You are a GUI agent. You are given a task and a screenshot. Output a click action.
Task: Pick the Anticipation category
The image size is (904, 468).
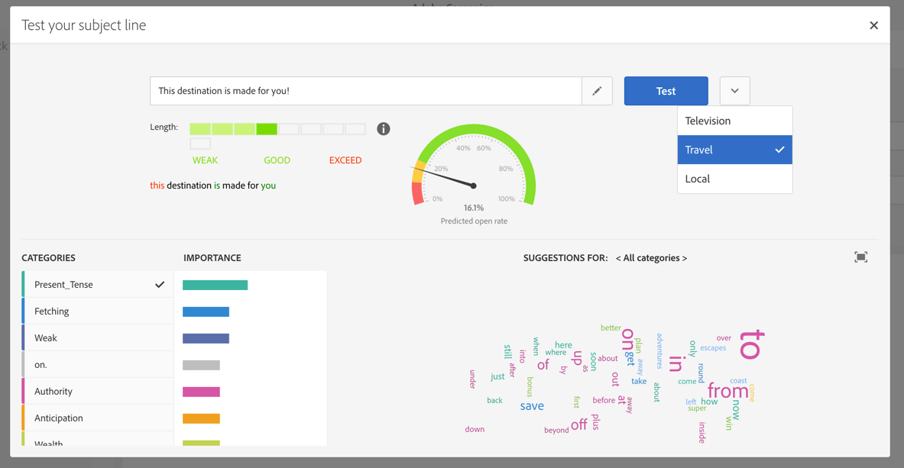pos(98,418)
